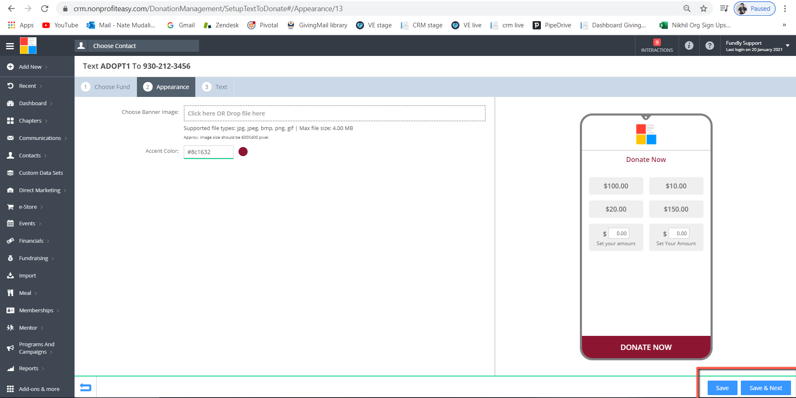Image resolution: width=796 pixels, height=398 pixels.
Task: Click the Direct Marketing mail icon
Action: click(x=10, y=190)
